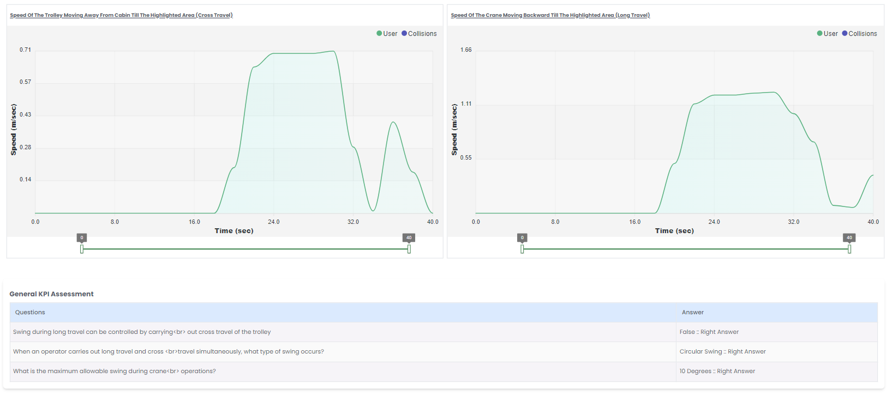The height and width of the screenshot is (396, 887).
Task: Click green User dot in trolley chart legend
Action: click(379, 34)
